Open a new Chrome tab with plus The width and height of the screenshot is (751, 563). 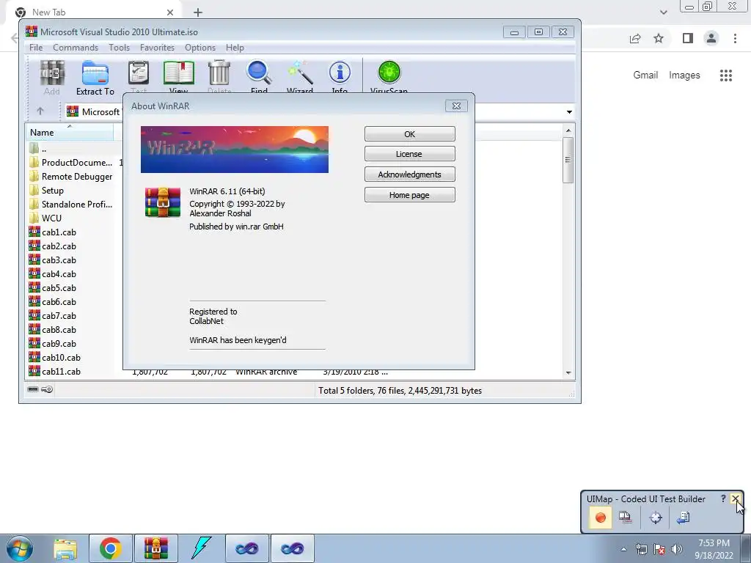pos(198,12)
